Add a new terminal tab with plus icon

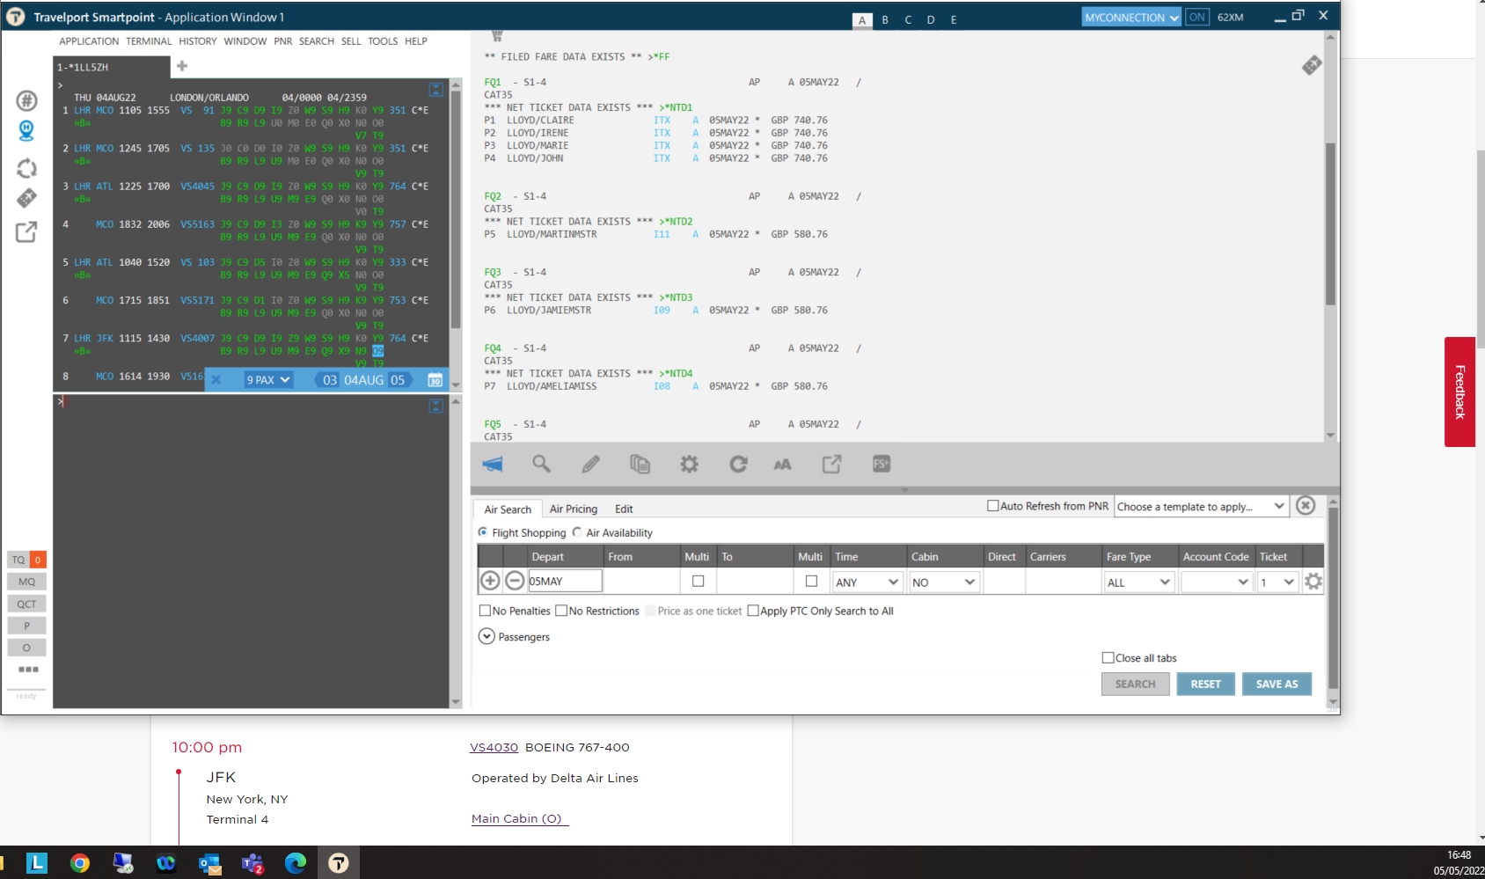pos(182,66)
